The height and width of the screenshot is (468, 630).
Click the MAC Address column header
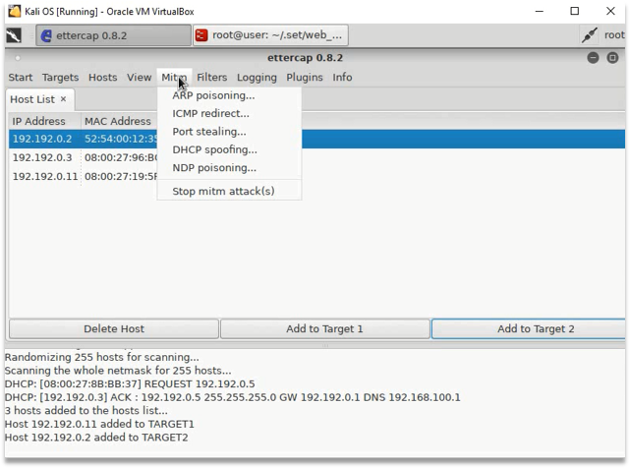[118, 121]
